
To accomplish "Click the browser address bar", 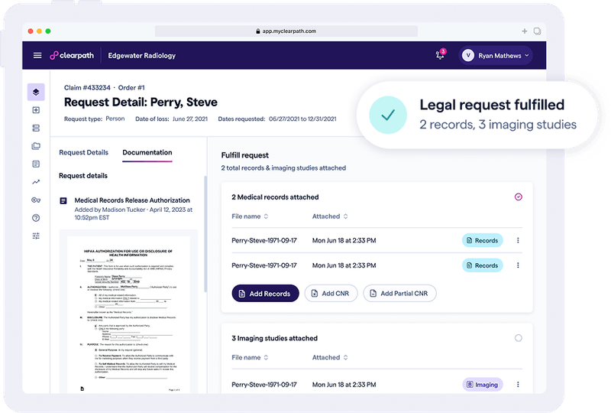I will pyautogui.click(x=286, y=31).
